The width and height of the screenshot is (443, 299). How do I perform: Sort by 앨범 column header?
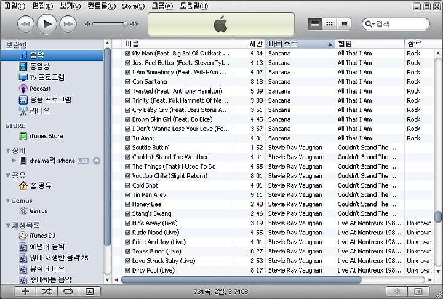coord(370,44)
